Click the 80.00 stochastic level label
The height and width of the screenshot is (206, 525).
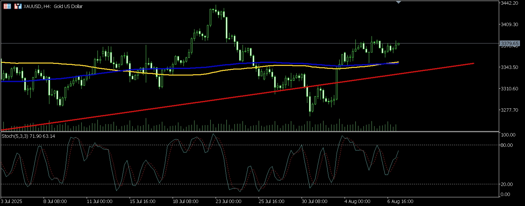tap(507, 145)
